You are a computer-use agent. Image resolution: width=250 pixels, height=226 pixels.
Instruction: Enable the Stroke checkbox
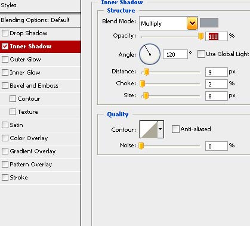[x=5, y=178]
